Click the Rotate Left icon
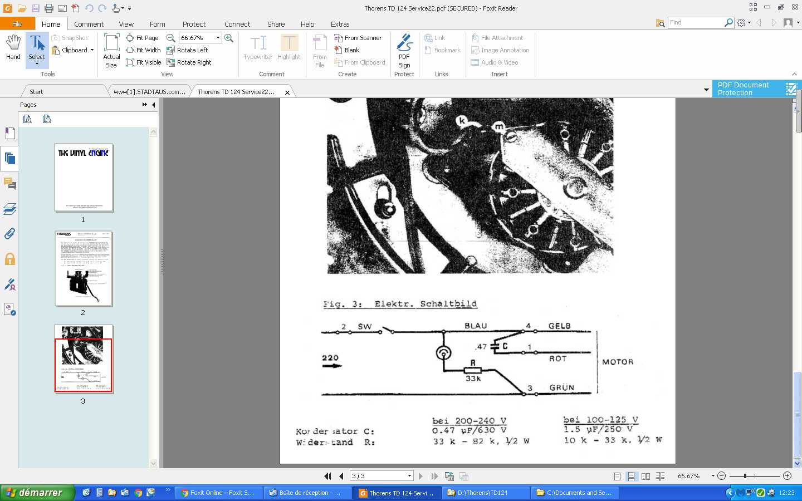 pos(171,50)
